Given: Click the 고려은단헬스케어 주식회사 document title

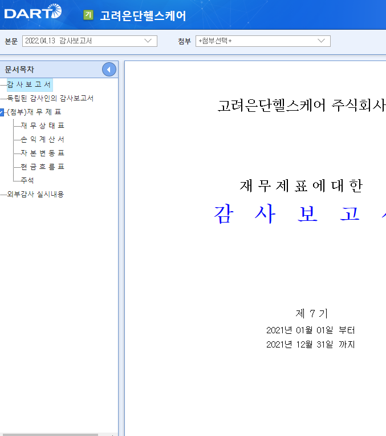Looking at the screenshot, I should (x=302, y=106).
